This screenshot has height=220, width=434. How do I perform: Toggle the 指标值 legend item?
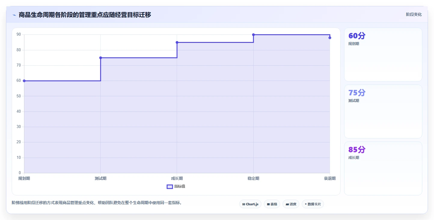tap(176, 186)
